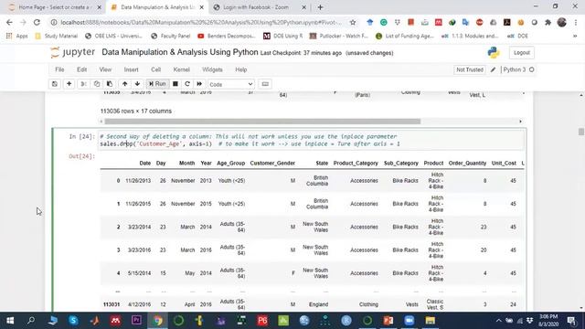This screenshot has width=585, height=329.
Task: Click the Order_Quantity column header
Action: 467,163
